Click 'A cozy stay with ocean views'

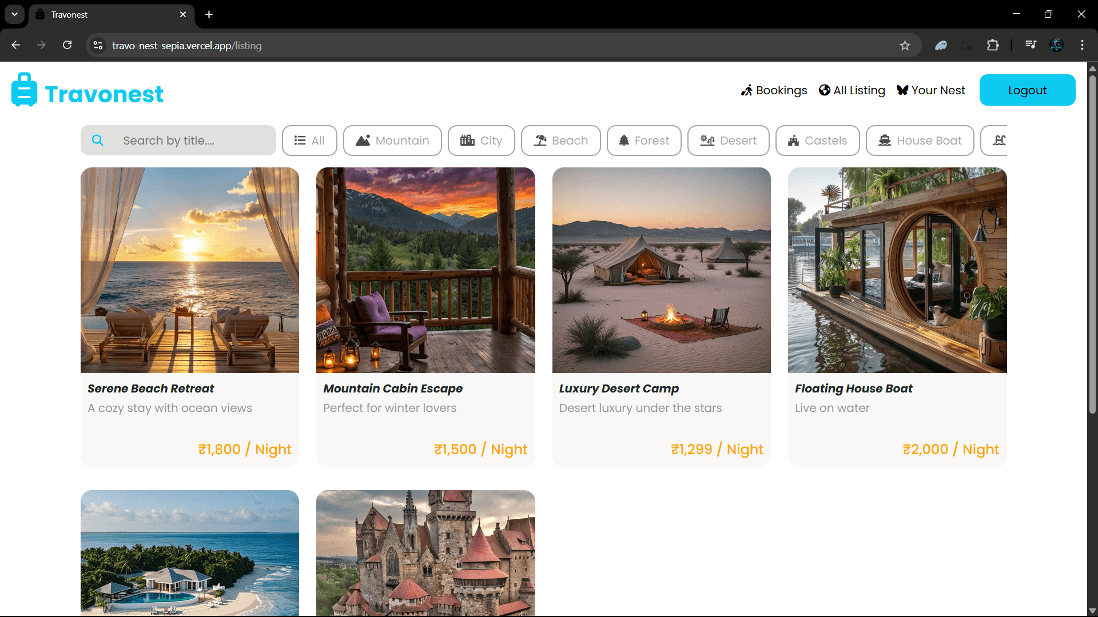click(170, 408)
